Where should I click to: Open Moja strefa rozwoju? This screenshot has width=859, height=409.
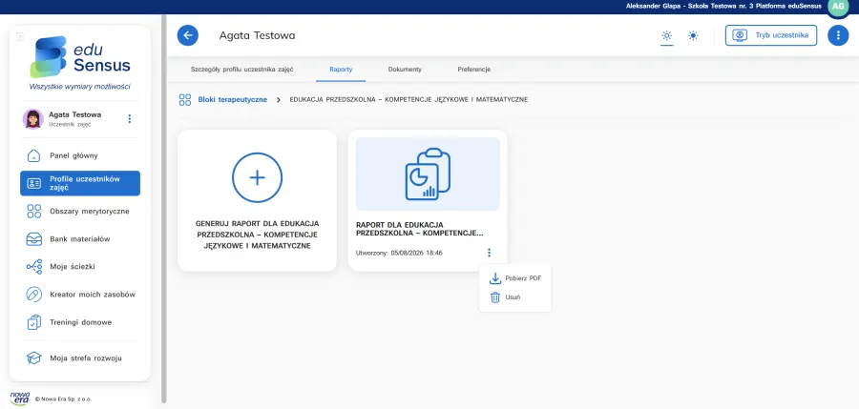pos(80,358)
